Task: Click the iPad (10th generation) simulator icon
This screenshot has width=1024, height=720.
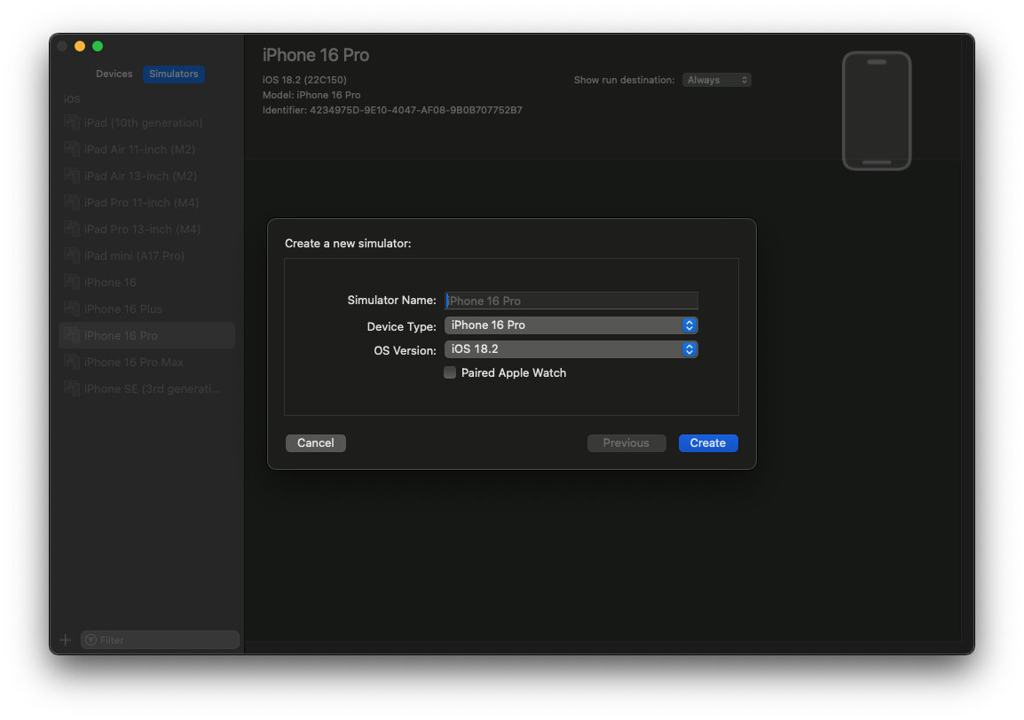Action: (x=71, y=122)
